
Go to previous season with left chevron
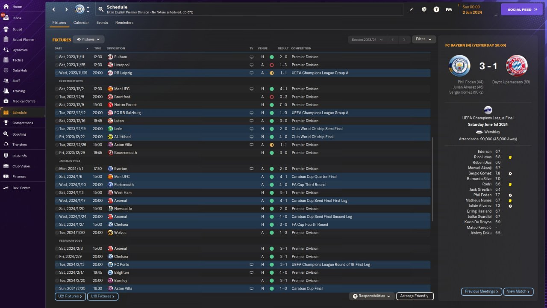pyautogui.click(x=393, y=40)
